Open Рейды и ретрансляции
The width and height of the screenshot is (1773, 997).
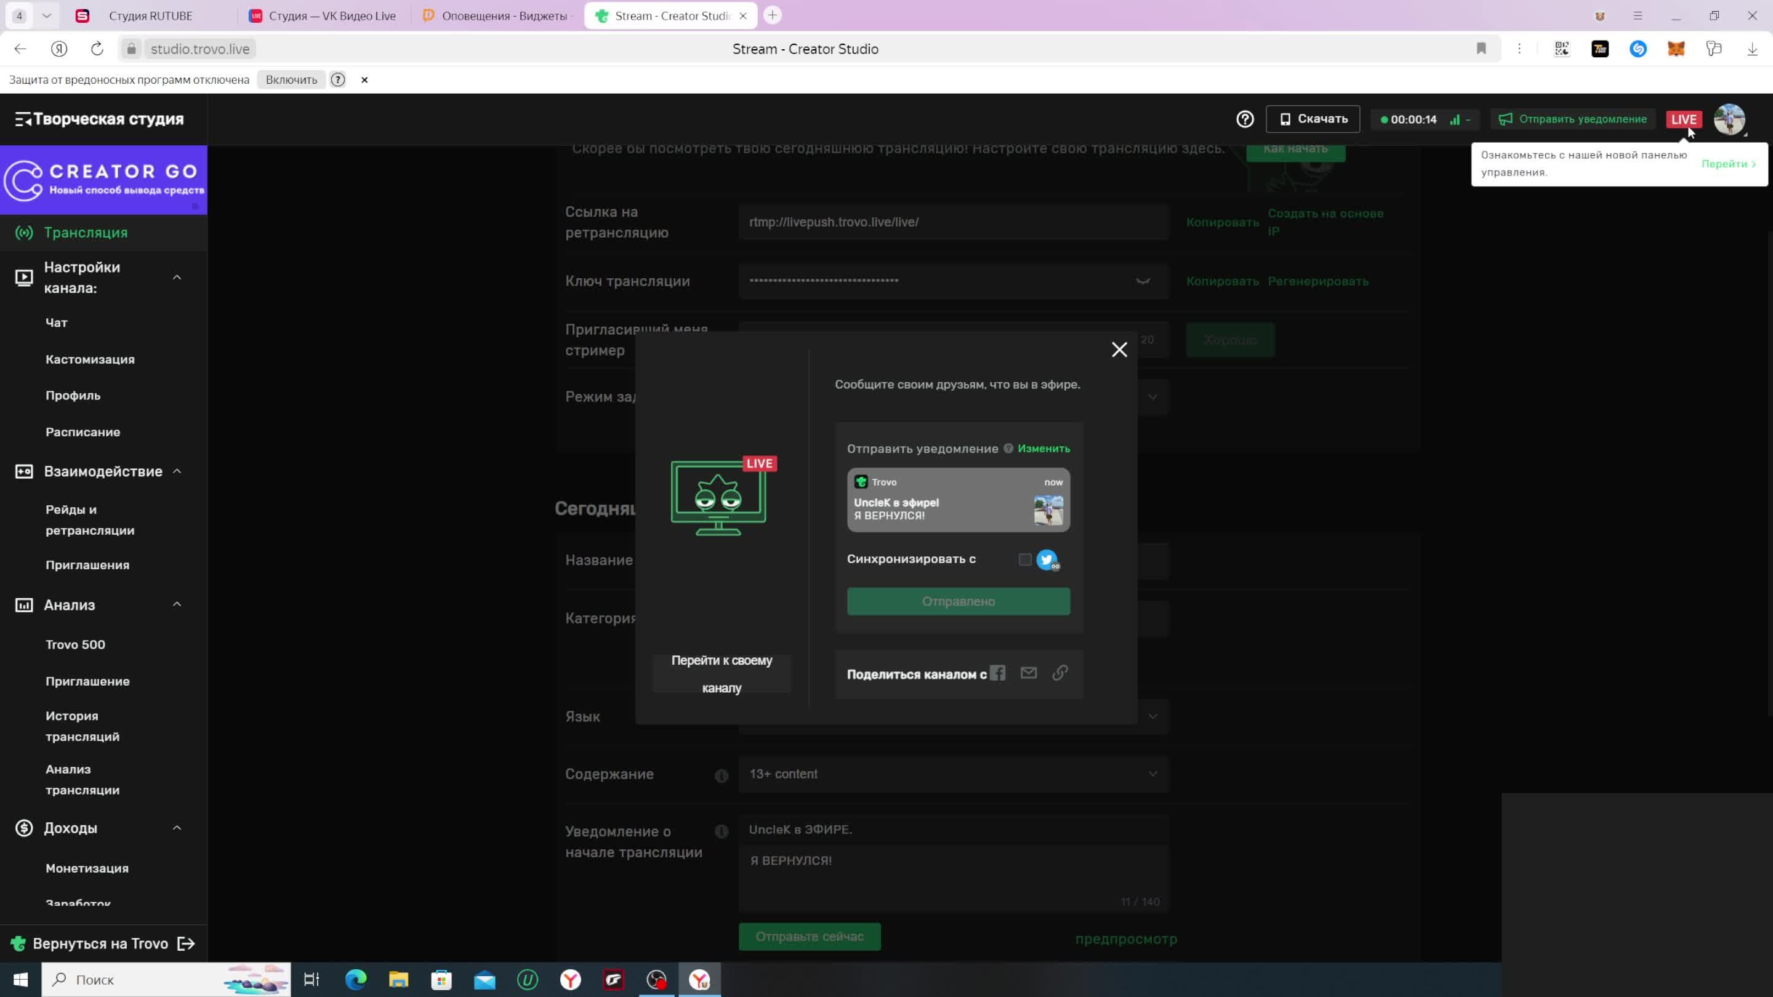90,520
